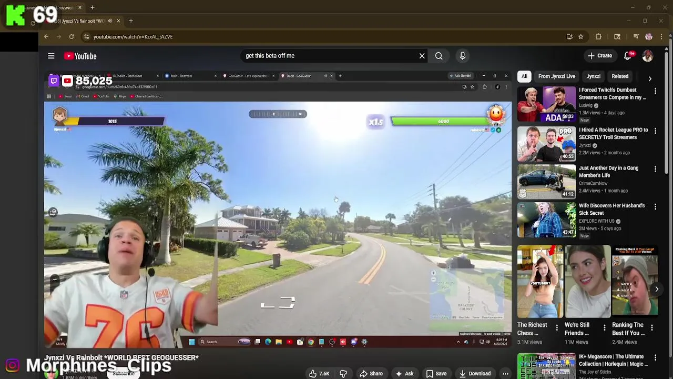Show more filter chips with right arrow
The image size is (673, 379).
650,78
